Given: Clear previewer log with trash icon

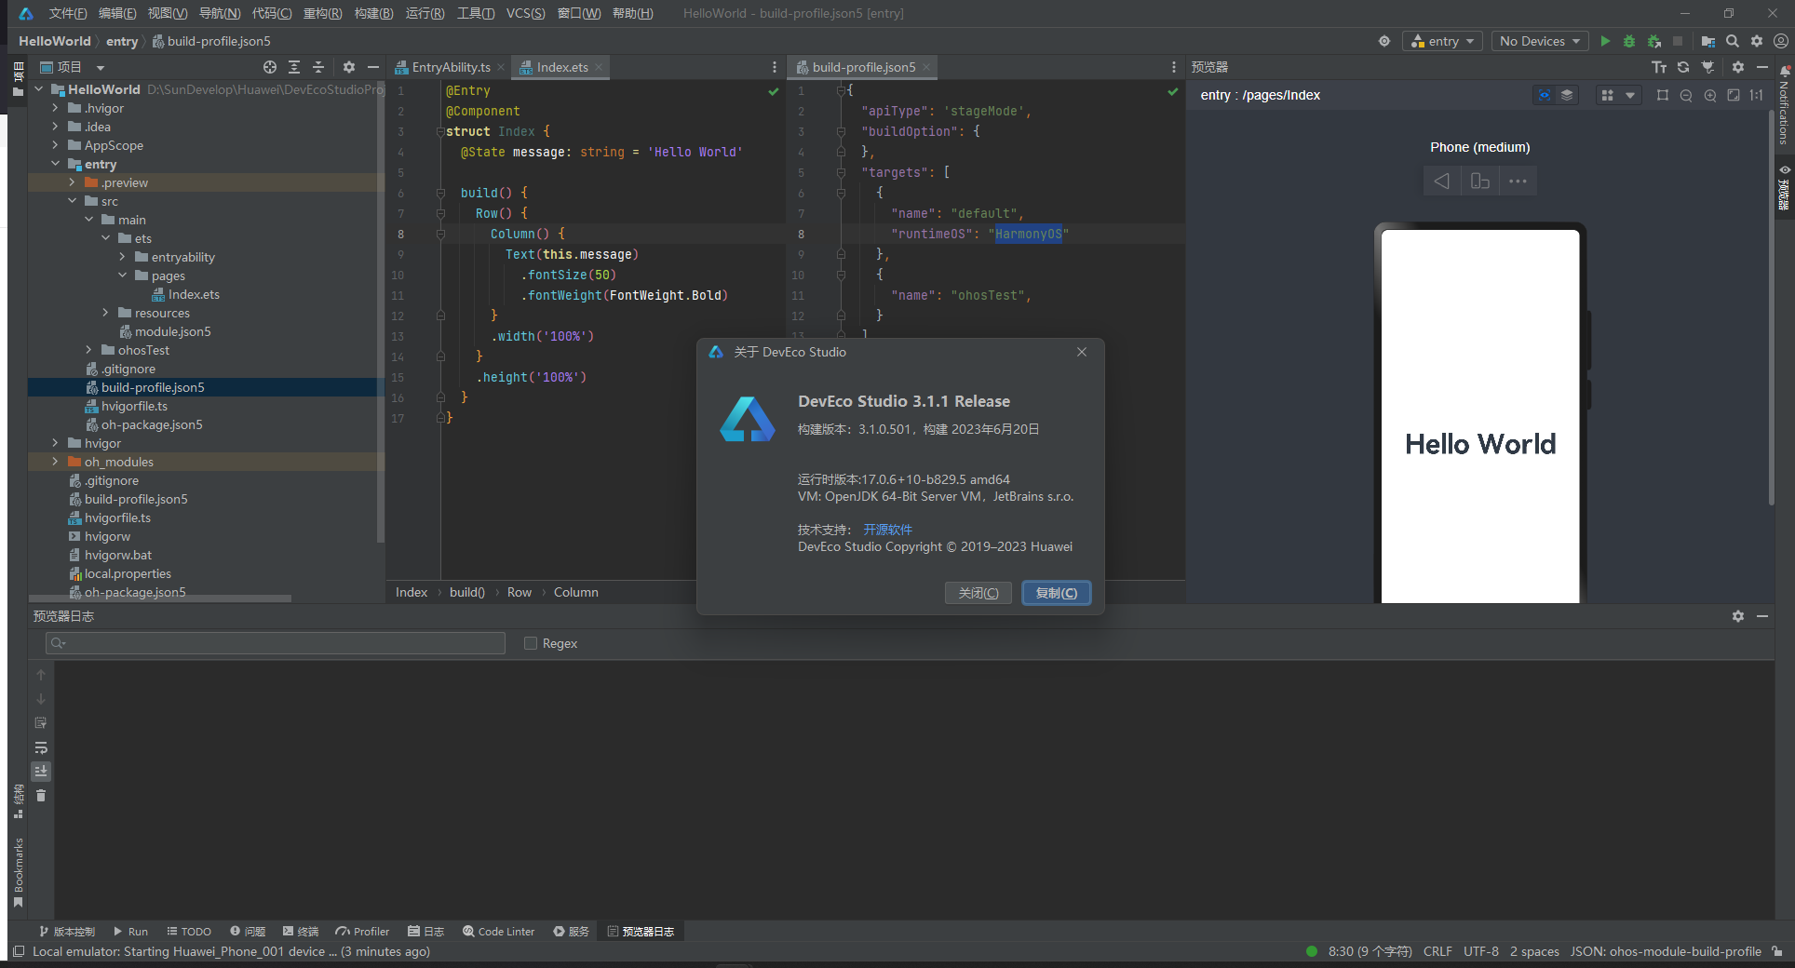Looking at the screenshot, I should [41, 796].
